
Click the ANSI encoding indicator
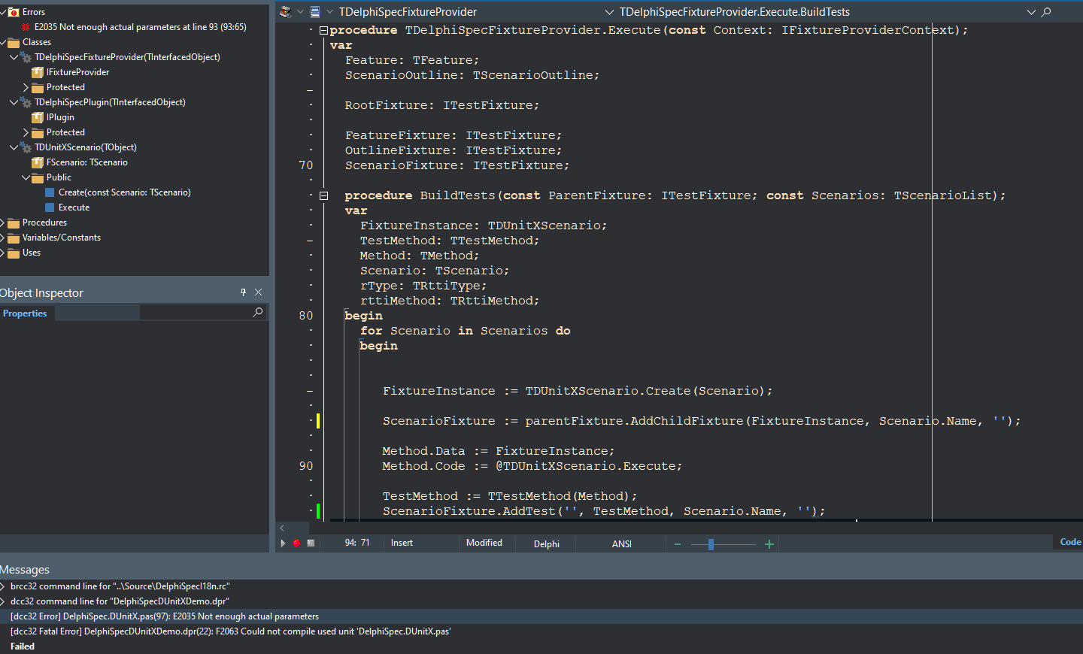[x=622, y=544]
